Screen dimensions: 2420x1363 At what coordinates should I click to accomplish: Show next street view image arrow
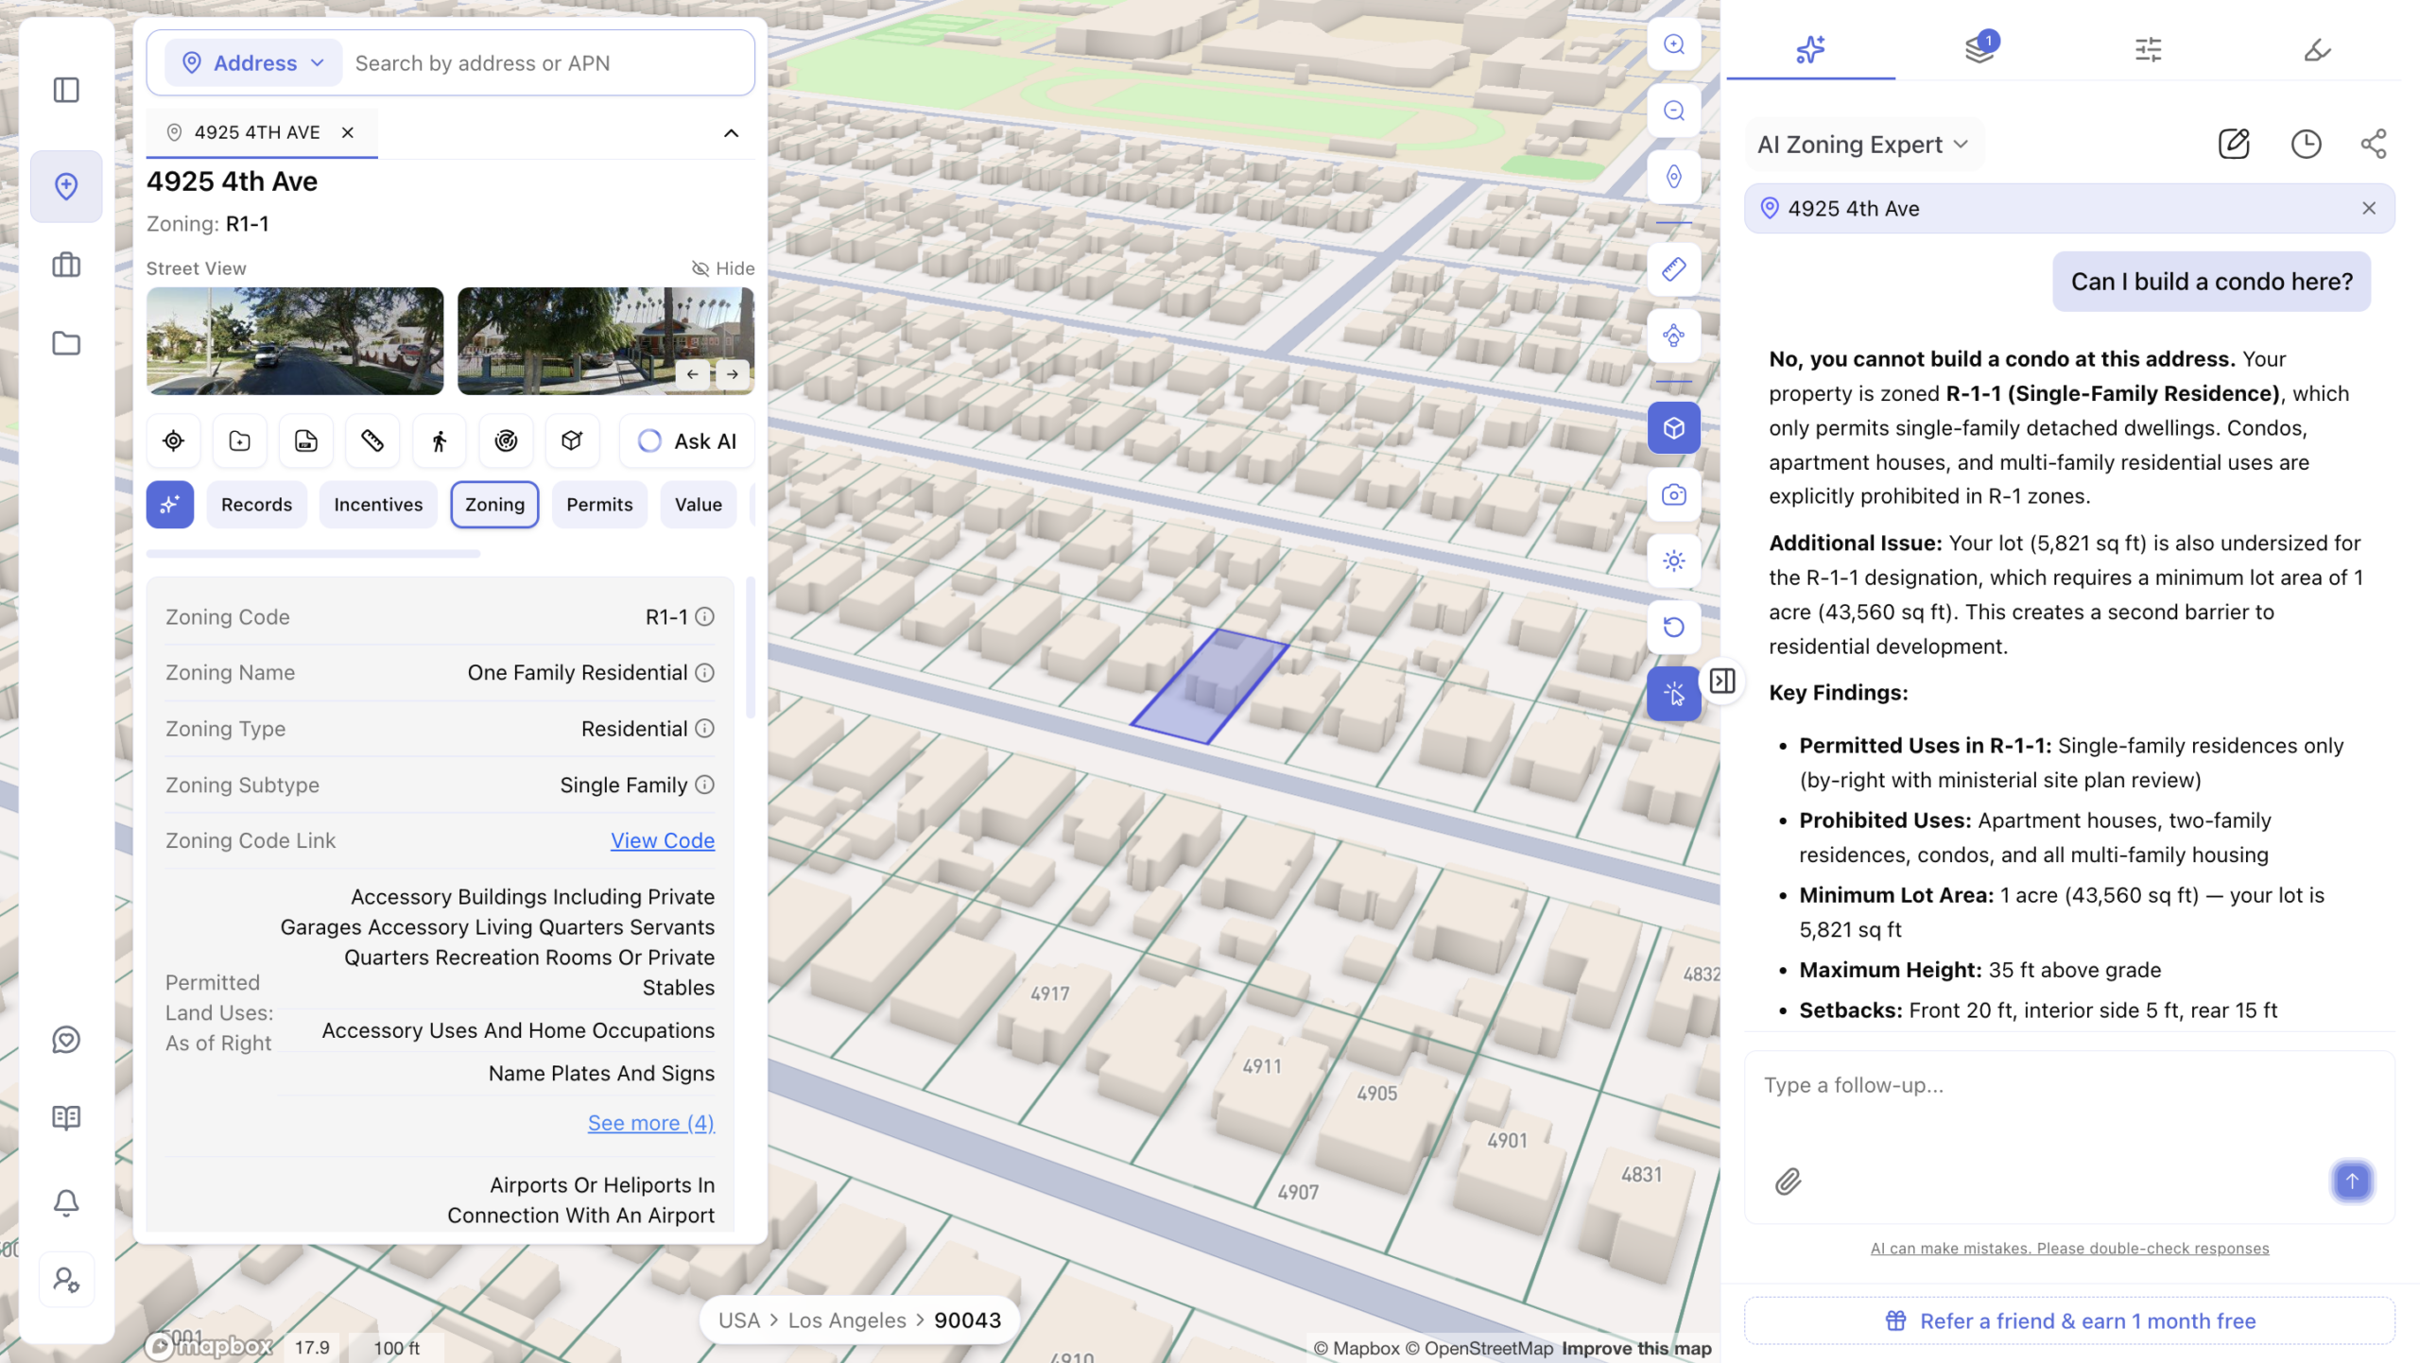point(733,374)
